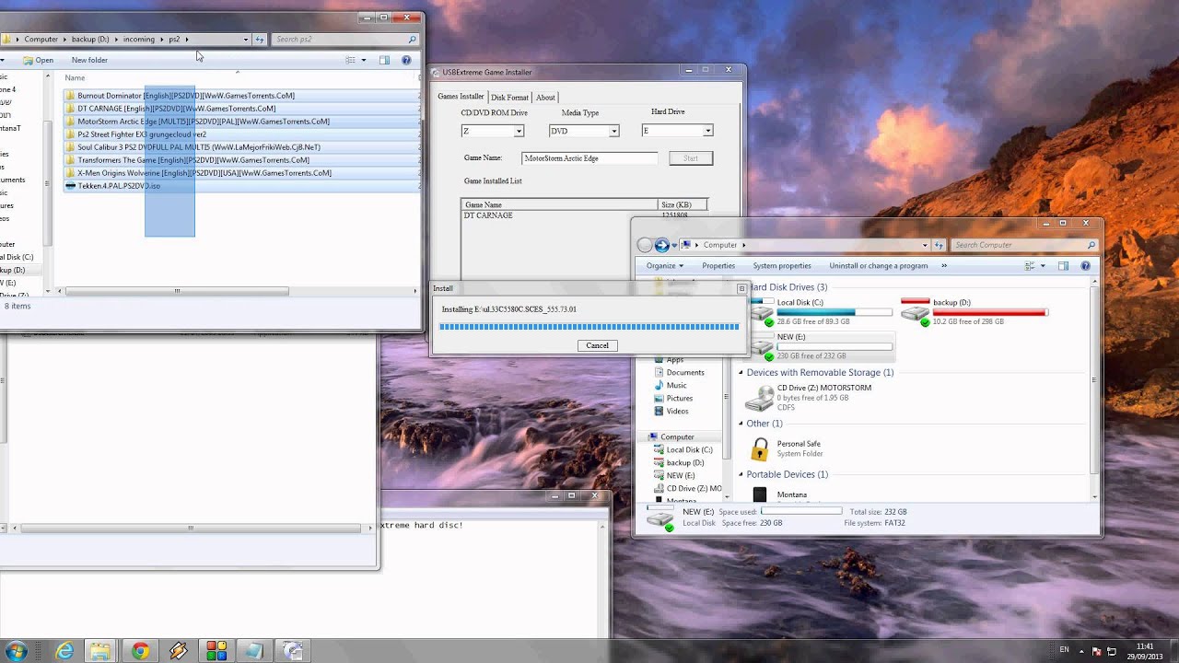This screenshot has height=663, width=1179.
Task: Click the ps2 file list horizontal scrollbar
Action: pos(177,291)
